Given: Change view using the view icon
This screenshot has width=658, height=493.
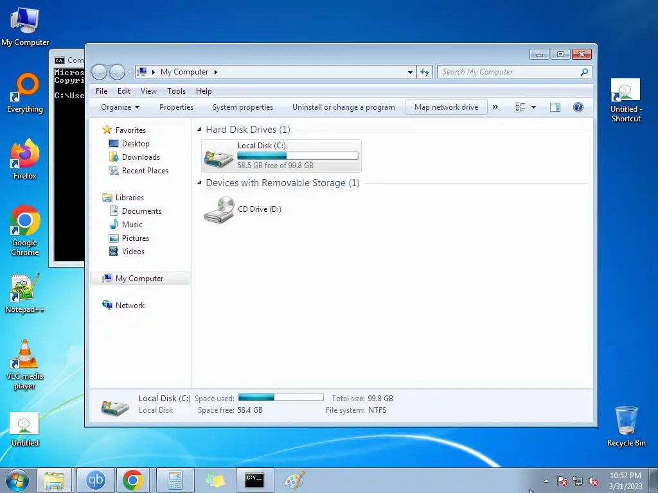Looking at the screenshot, I should point(520,107).
